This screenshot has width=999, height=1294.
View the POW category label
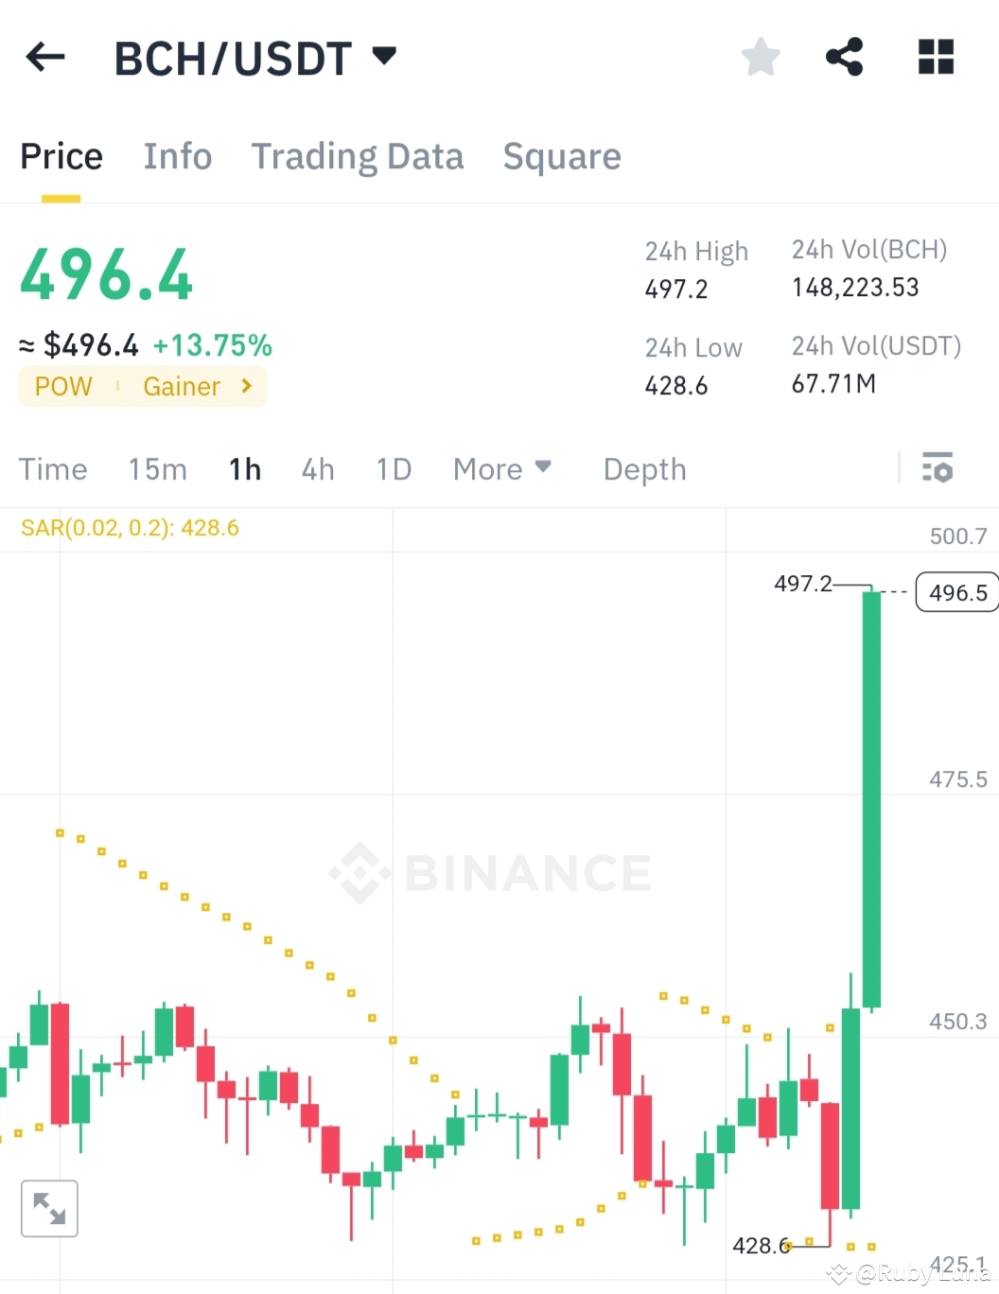point(62,386)
